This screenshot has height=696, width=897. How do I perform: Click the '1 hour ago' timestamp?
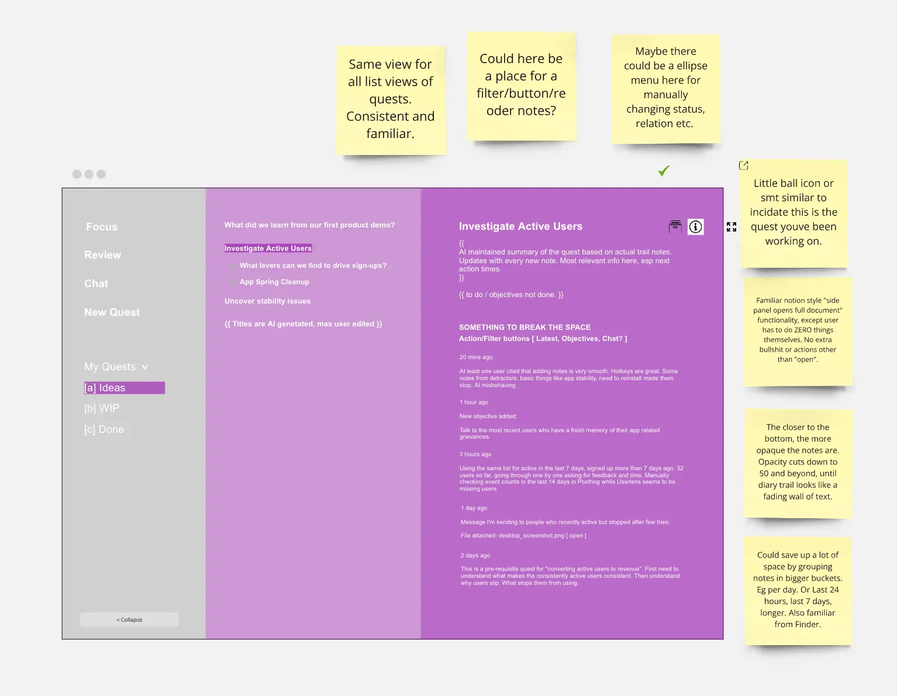coord(474,402)
